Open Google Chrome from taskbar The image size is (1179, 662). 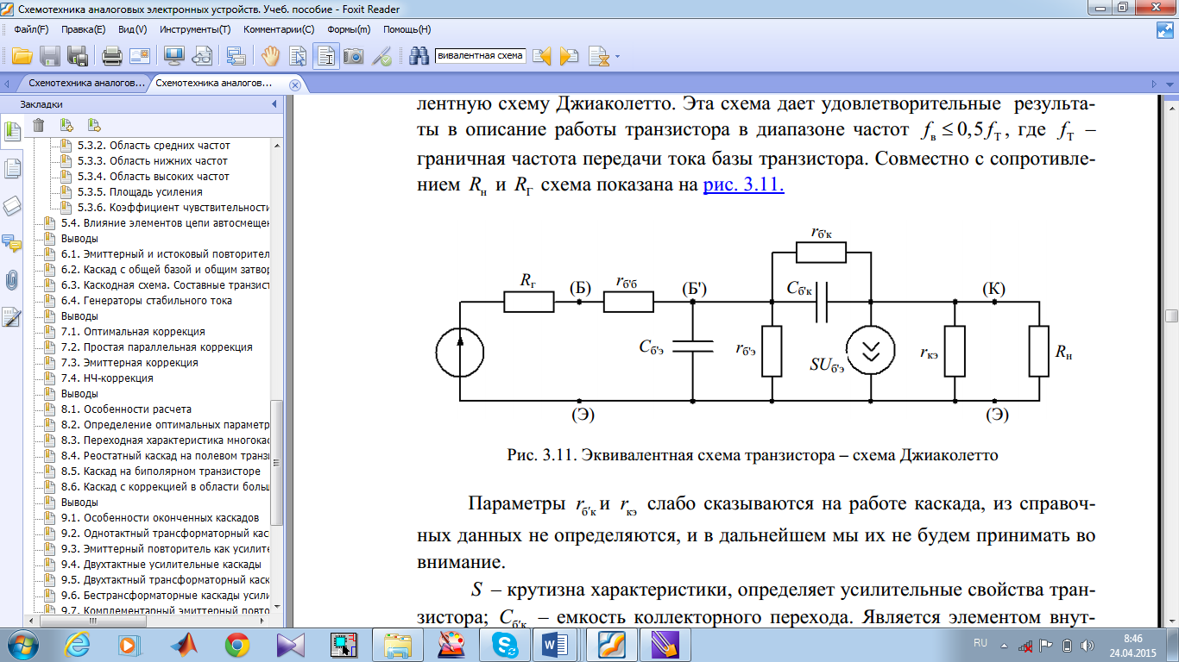pyautogui.click(x=237, y=644)
